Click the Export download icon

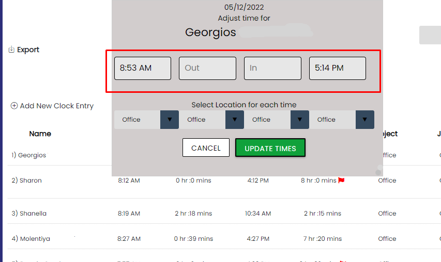coord(11,50)
